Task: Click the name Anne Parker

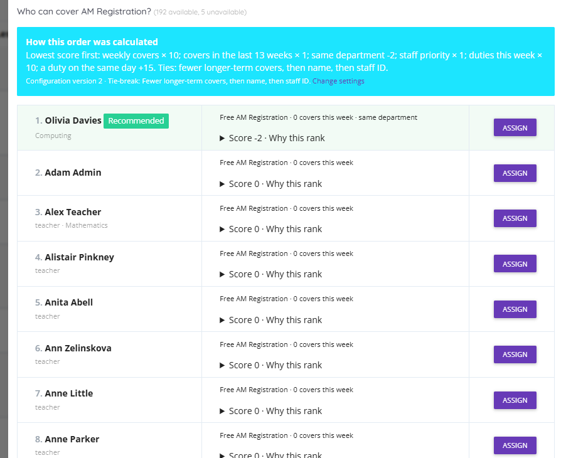Action: click(72, 439)
